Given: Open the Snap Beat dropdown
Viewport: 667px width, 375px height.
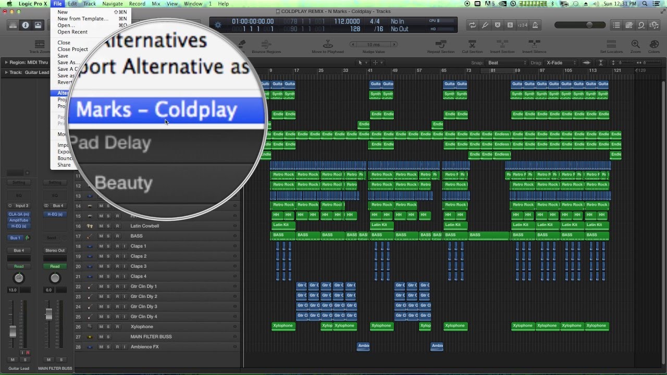Looking at the screenshot, I should [x=507, y=63].
